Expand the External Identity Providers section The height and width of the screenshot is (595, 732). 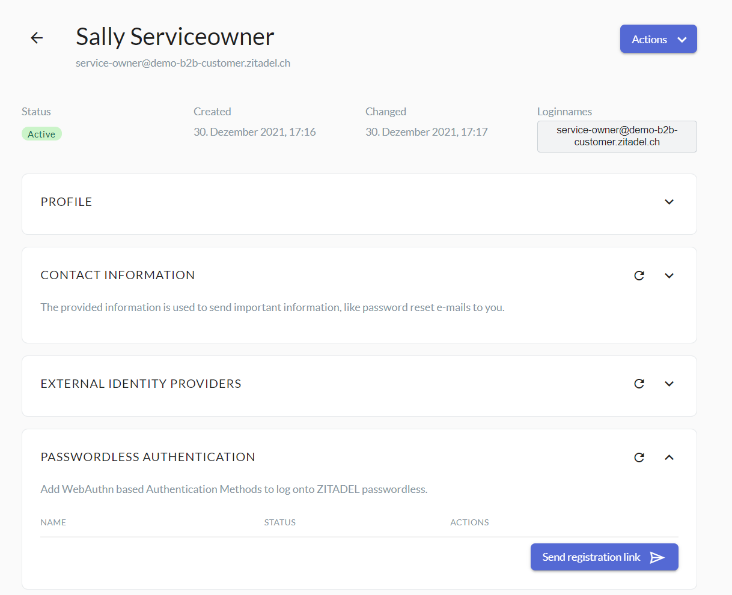pyautogui.click(x=669, y=383)
